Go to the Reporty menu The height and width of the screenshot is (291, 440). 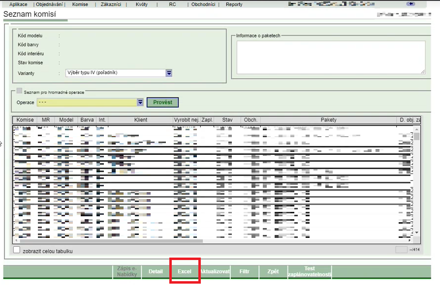pos(234,4)
